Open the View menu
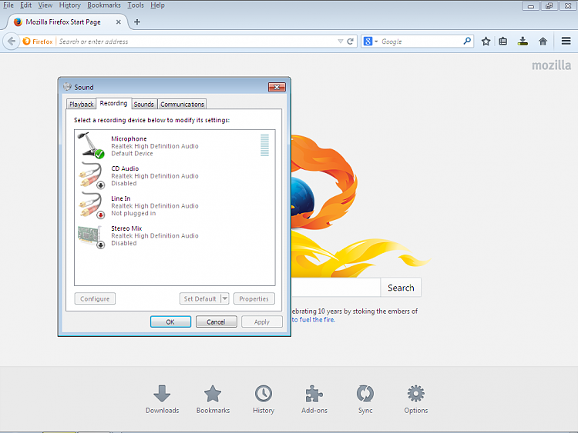578x433 pixels. [x=45, y=5]
